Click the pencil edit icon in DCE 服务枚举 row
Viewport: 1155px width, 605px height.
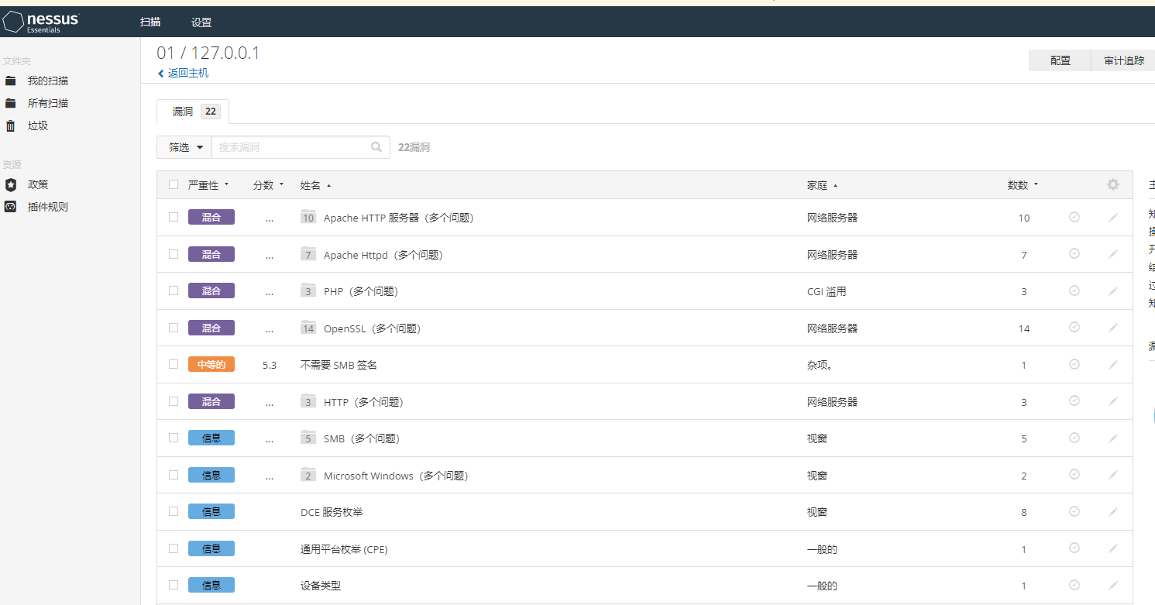tap(1113, 512)
